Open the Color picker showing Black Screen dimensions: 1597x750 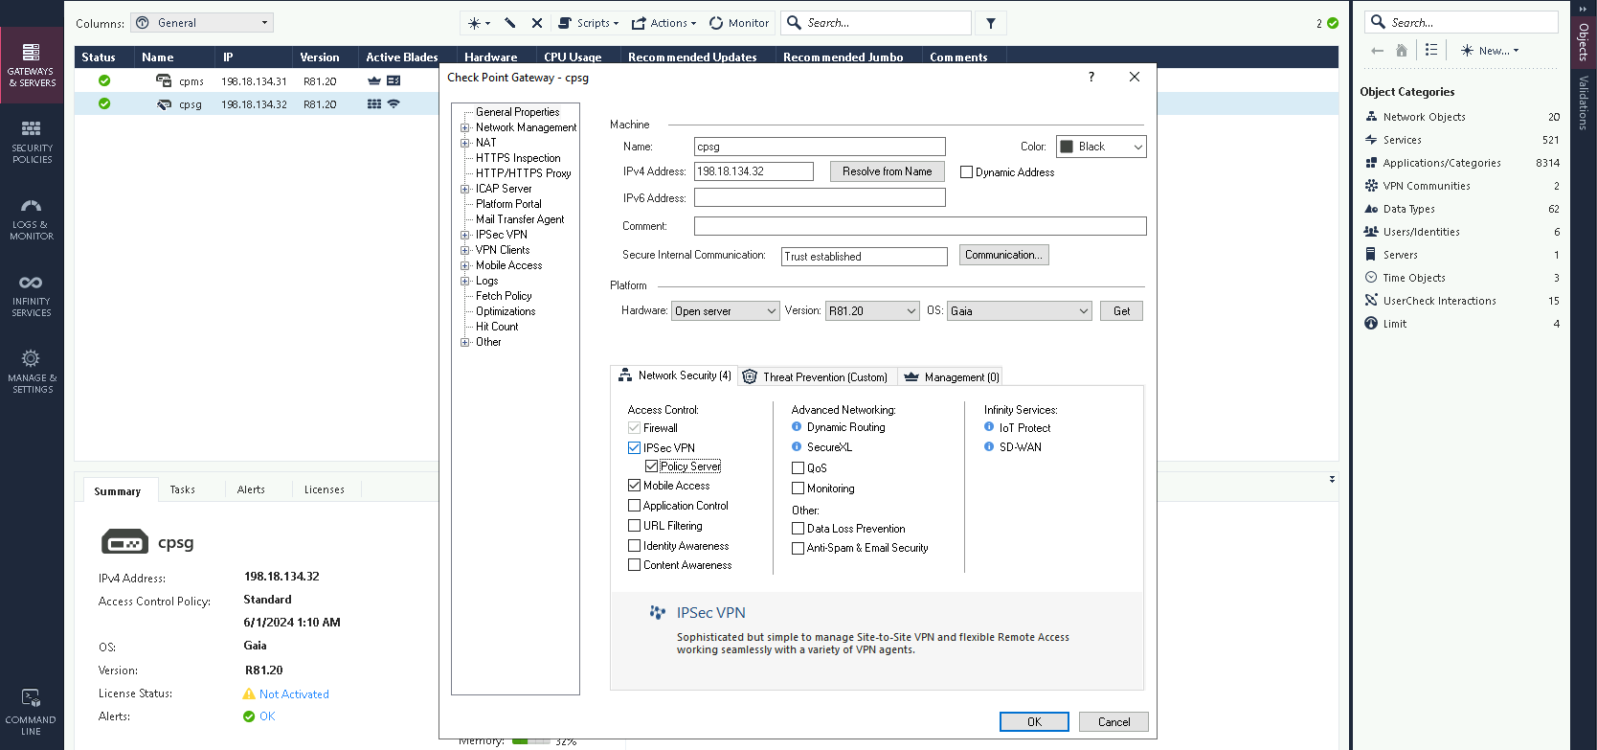tap(1100, 147)
